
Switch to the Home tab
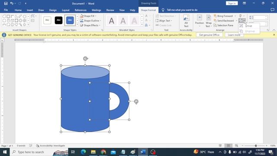[x=18, y=10]
